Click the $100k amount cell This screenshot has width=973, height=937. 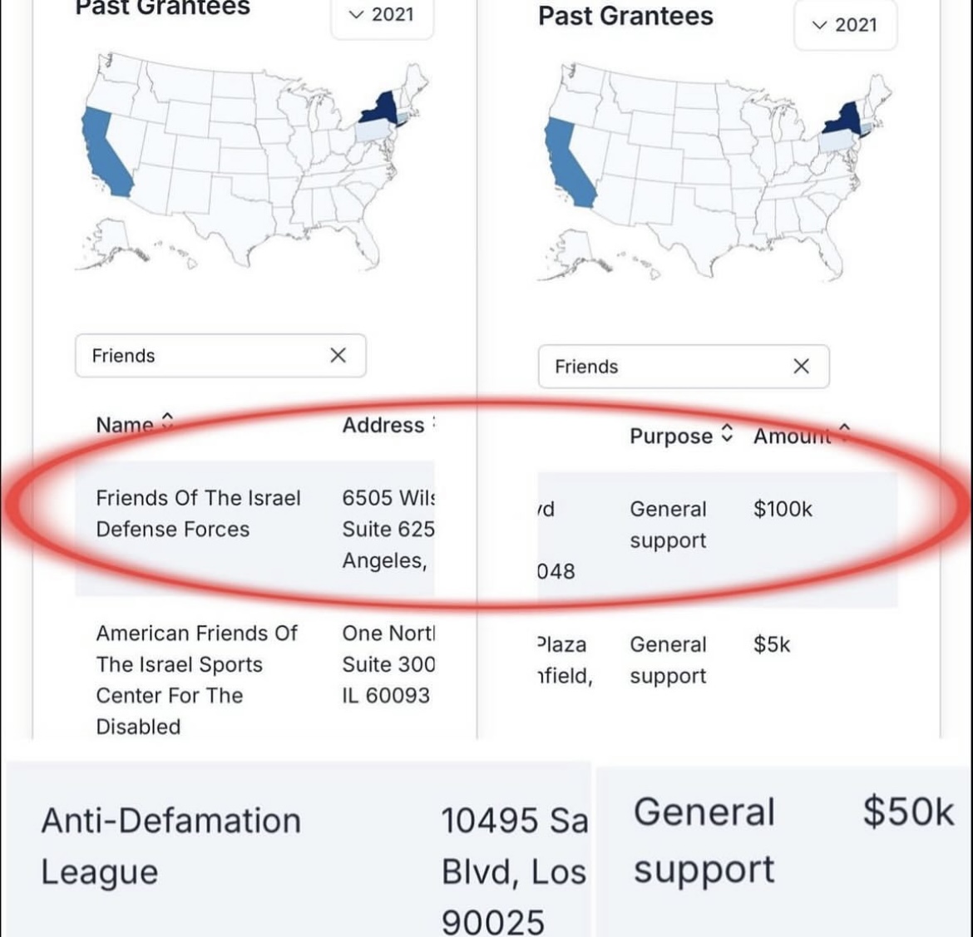(783, 509)
